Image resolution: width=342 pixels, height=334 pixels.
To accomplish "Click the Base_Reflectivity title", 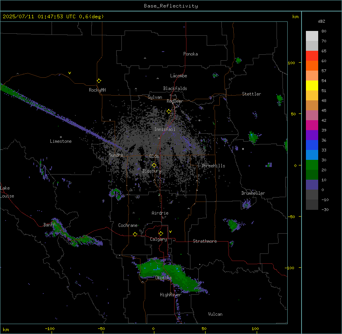I will [171, 6].
